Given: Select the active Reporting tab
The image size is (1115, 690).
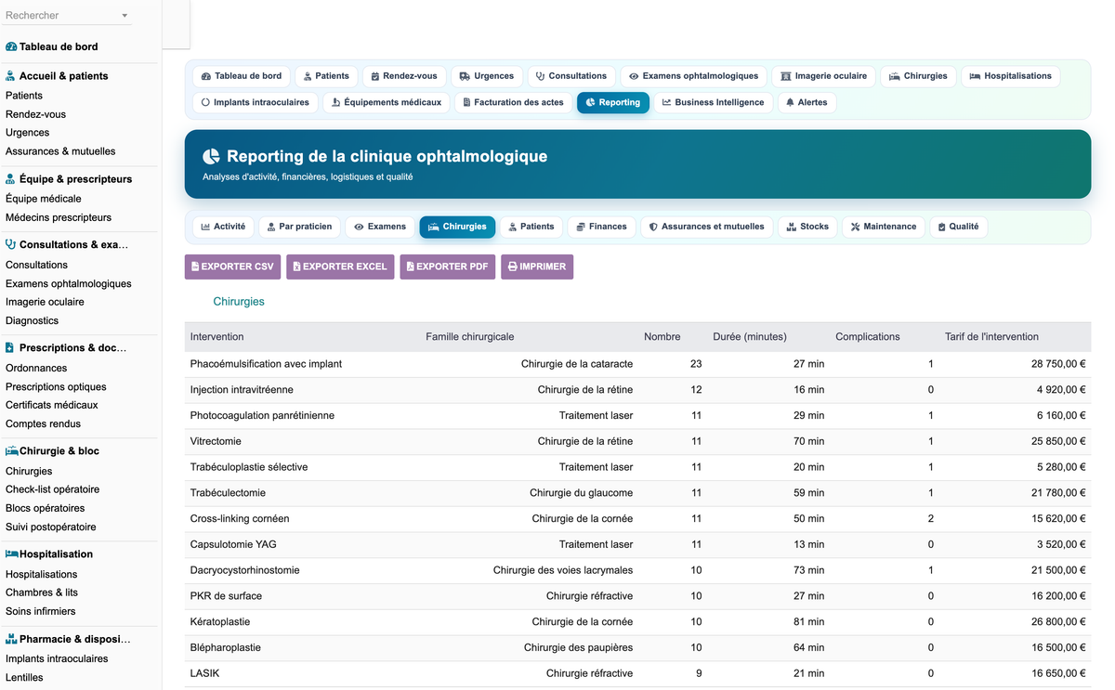Looking at the screenshot, I should (x=612, y=102).
